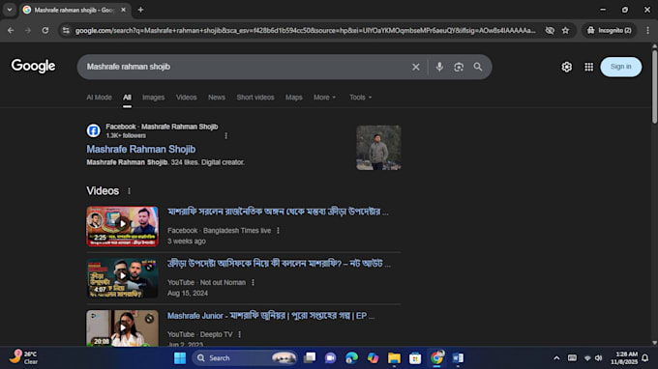Switch to Short videos tab
Image resolution: width=658 pixels, height=369 pixels.
[255, 98]
